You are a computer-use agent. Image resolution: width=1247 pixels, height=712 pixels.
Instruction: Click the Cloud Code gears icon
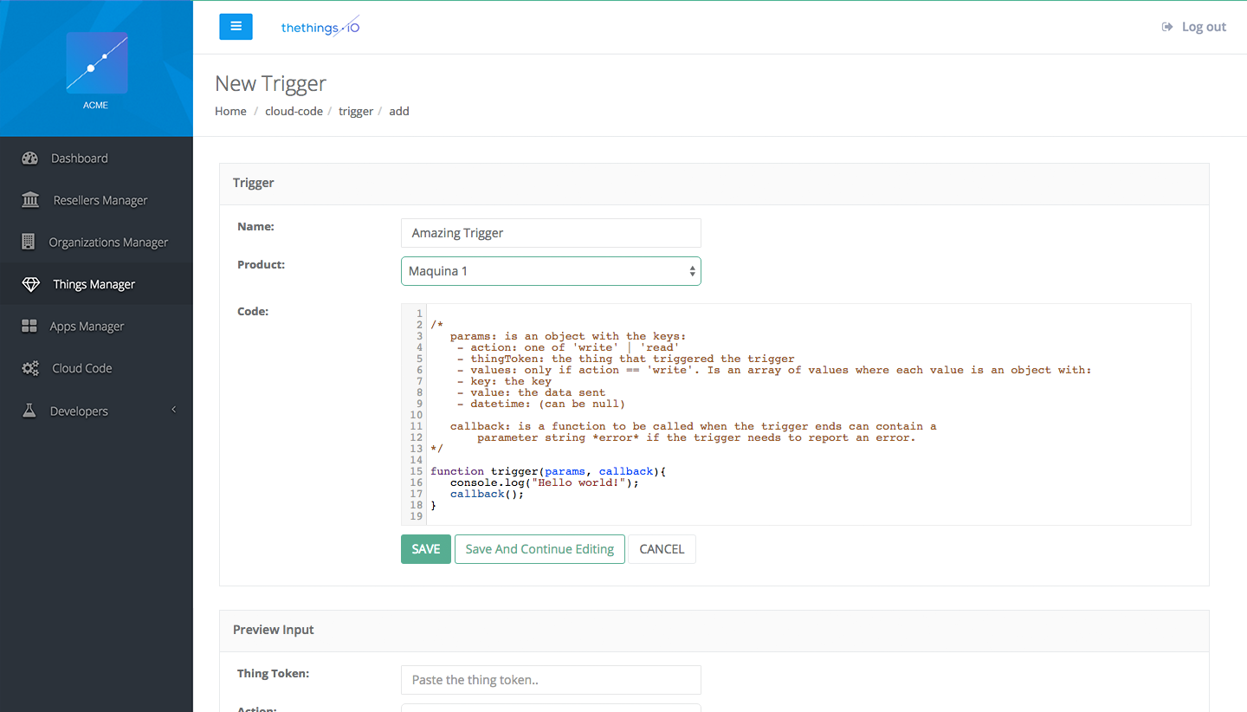click(30, 368)
